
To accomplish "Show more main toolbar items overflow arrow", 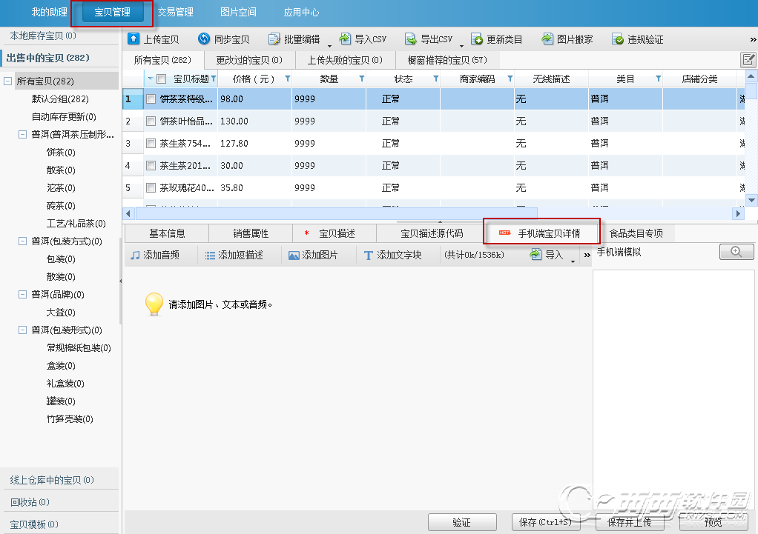I will coord(753,39).
